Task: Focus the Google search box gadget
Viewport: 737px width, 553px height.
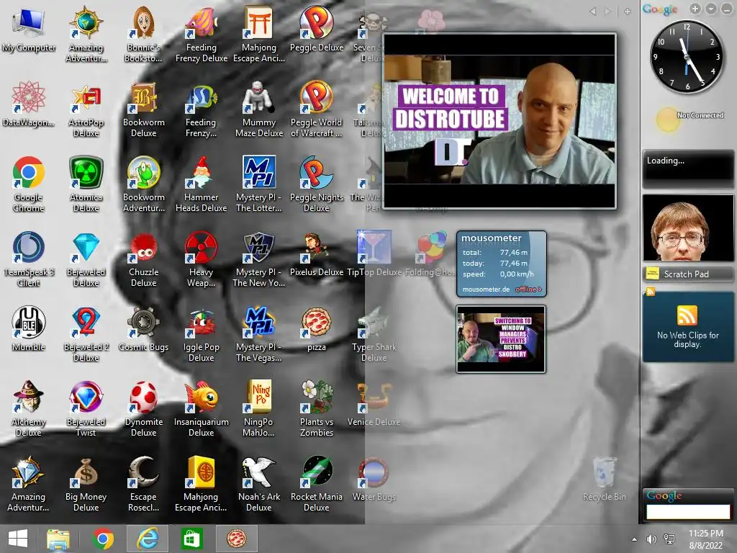Action: click(x=688, y=512)
